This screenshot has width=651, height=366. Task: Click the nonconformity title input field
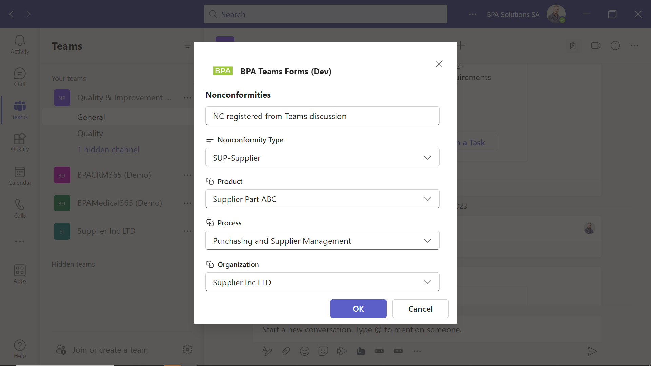(x=322, y=116)
